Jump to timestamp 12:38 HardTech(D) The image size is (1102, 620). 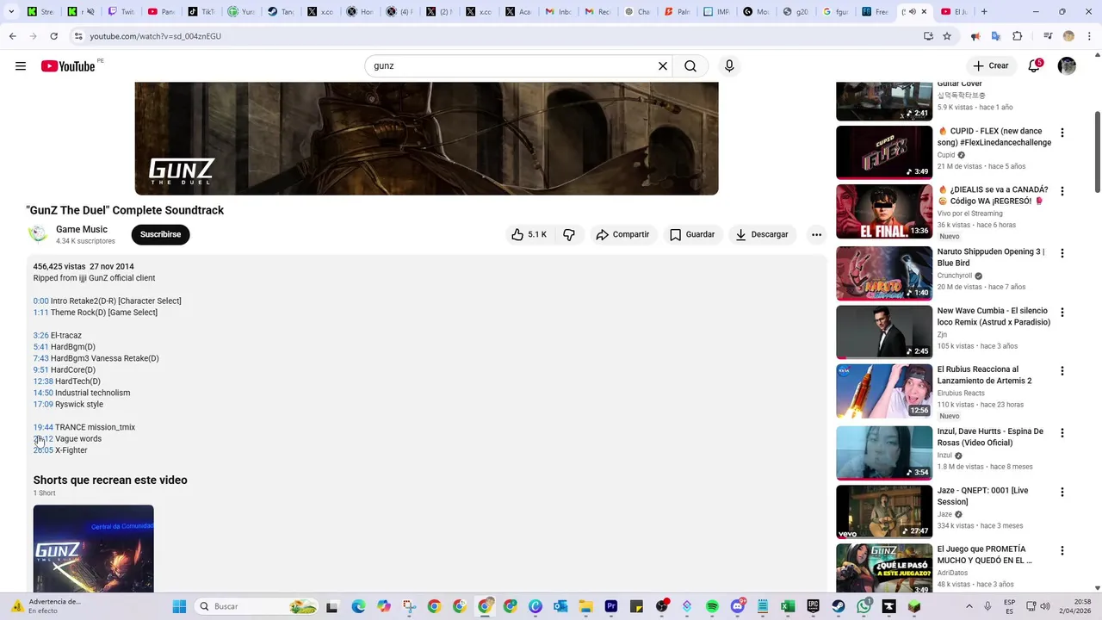tap(43, 381)
